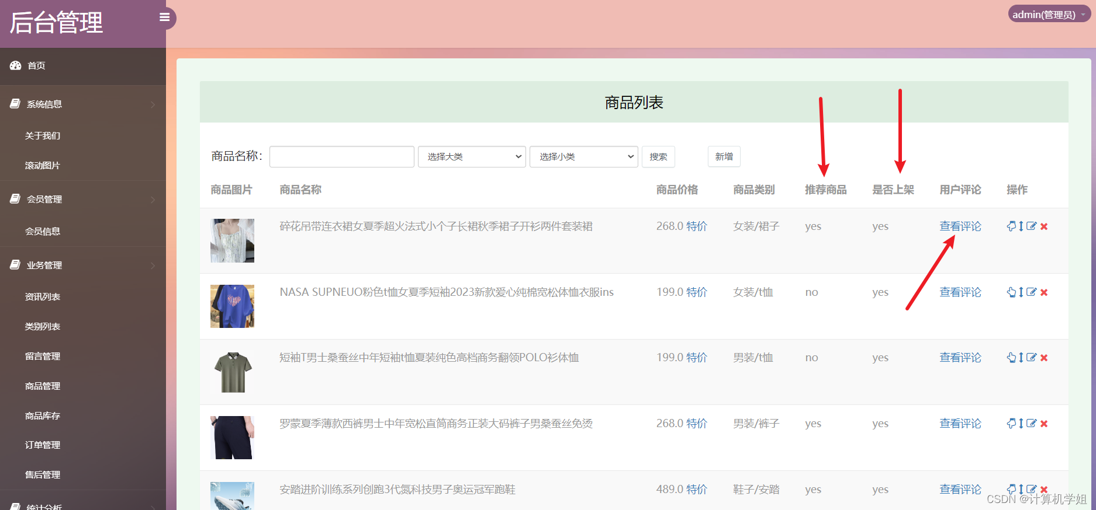Click hand-up recommend icon for 短袖T男士桑蚕丝 row
Screen dimensions: 1096x510
coord(1011,357)
